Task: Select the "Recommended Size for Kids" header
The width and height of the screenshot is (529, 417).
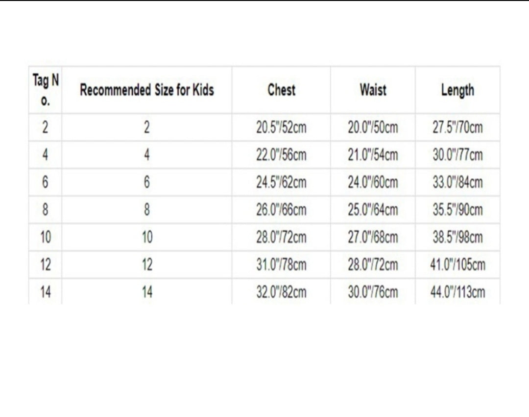Action: (x=147, y=90)
